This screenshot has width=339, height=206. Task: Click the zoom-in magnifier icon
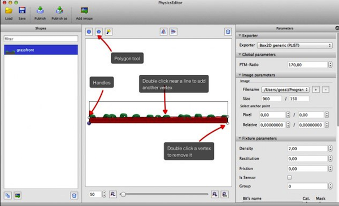tap(215, 194)
